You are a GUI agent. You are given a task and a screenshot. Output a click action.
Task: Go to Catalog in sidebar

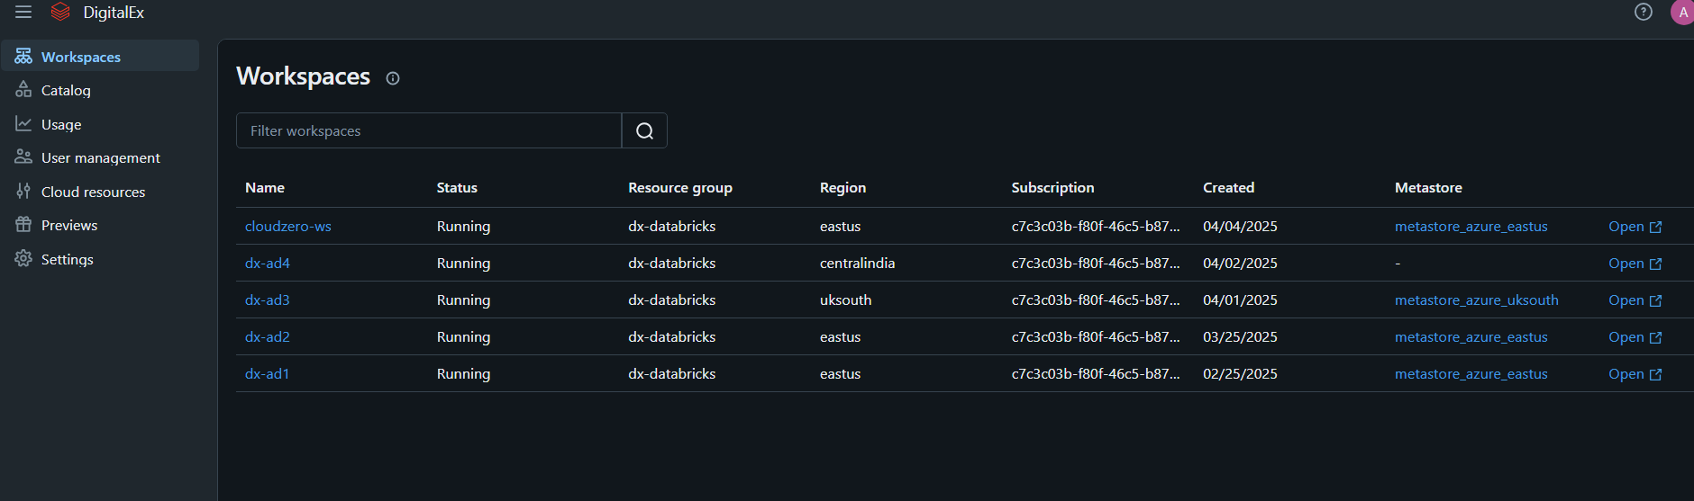pos(66,90)
